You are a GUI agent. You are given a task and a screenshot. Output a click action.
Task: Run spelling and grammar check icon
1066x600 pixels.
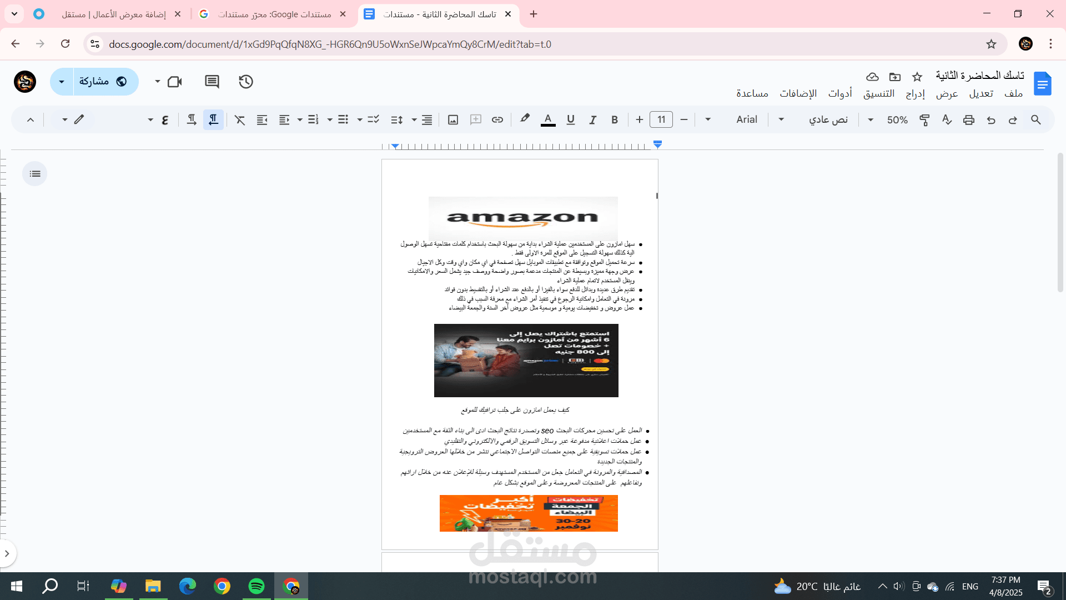pyautogui.click(x=947, y=119)
